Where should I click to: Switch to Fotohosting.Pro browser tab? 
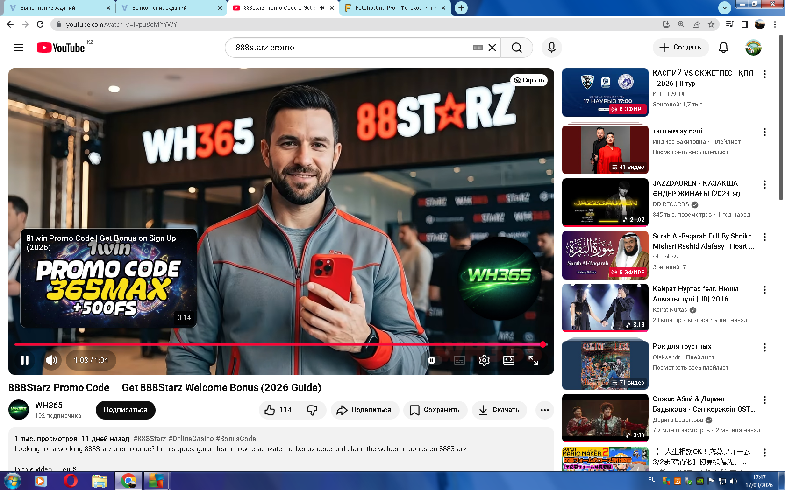[x=395, y=8]
